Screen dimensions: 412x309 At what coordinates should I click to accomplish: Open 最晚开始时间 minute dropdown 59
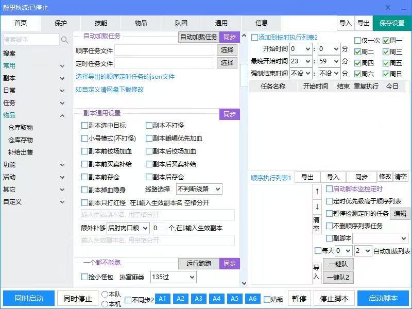pos(329,61)
